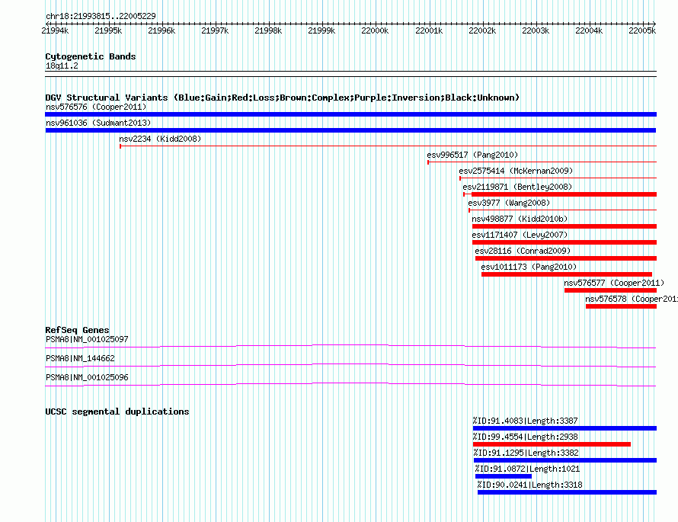
Task: Select esv2119871 (Bentley2008) variant label
Action: click(x=517, y=187)
